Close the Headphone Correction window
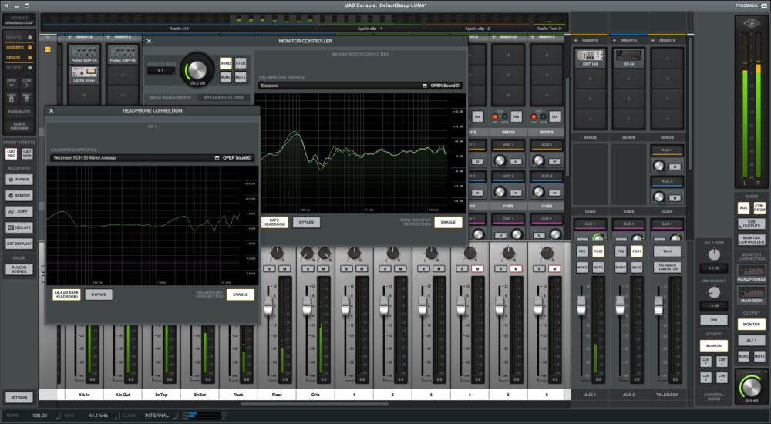The height and width of the screenshot is (424, 771). tap(52, 110)
